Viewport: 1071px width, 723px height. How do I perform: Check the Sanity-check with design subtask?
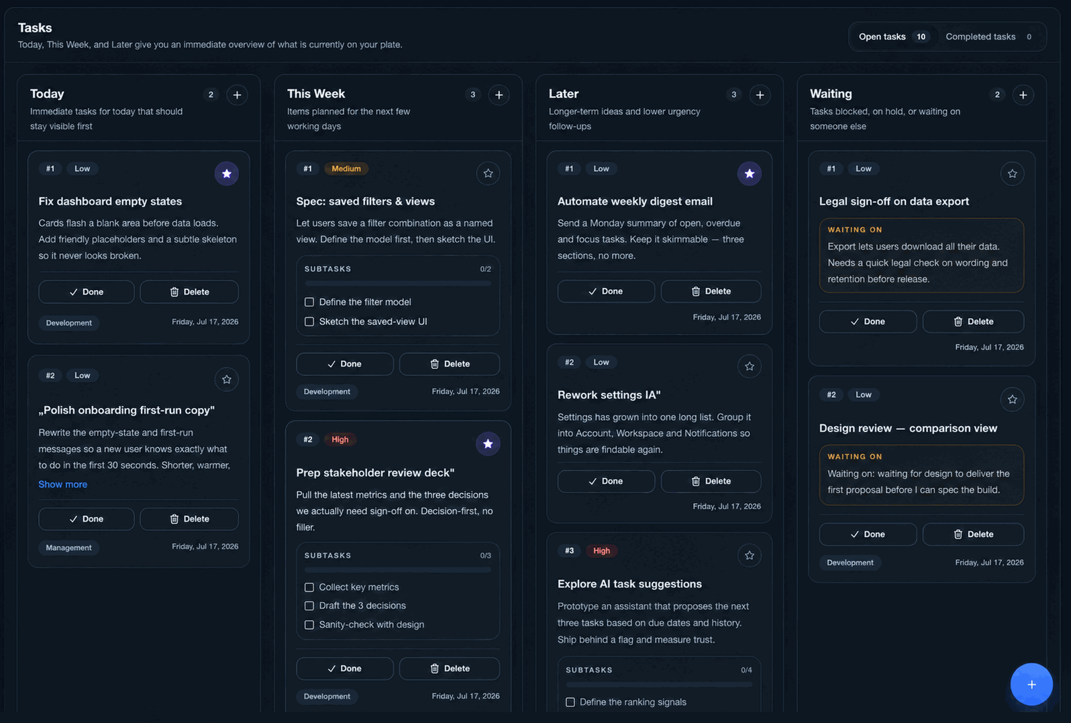[x=309, y=625]
